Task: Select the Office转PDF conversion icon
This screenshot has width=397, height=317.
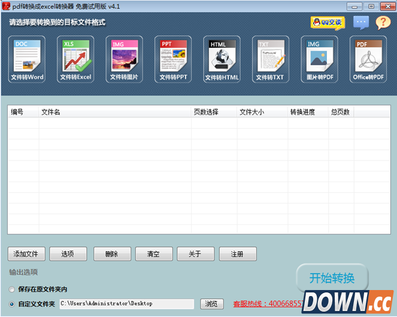Action: point(368,59)
